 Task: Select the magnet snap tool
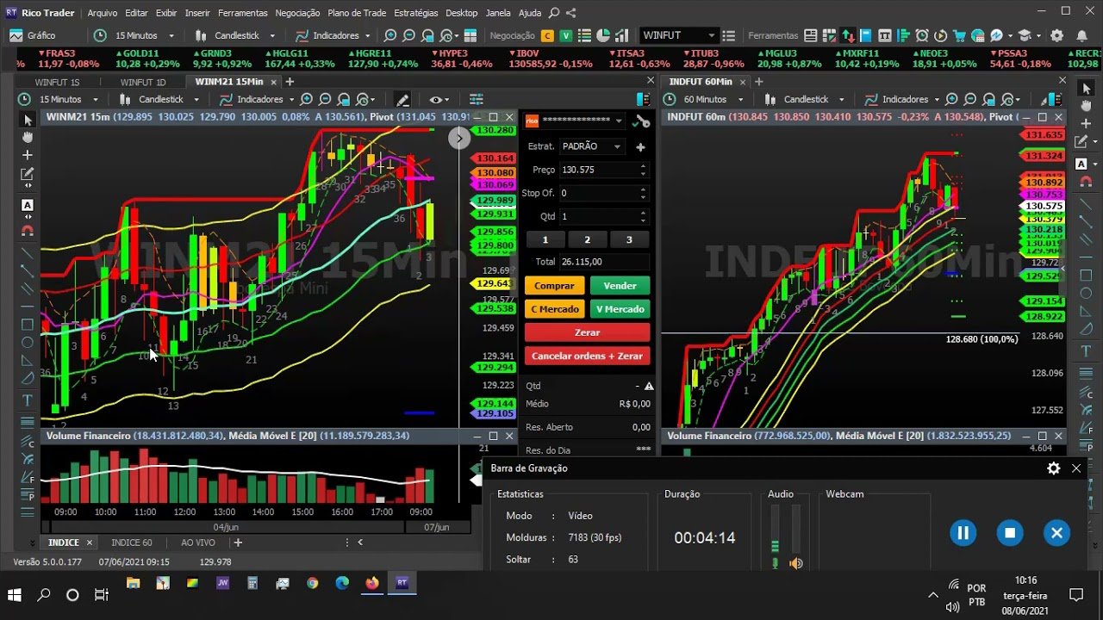[28, 230]
